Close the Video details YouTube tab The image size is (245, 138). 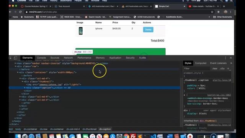pyautogui.click(x=218, y=7)
